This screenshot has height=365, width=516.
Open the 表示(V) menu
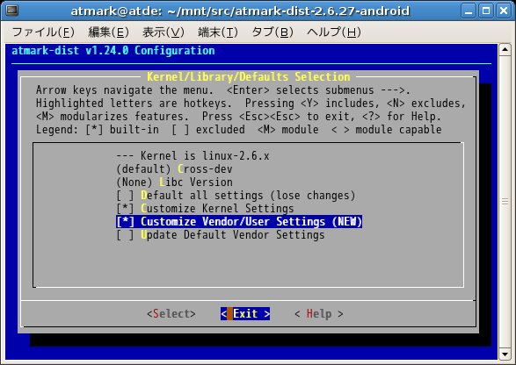coord(164,32)
